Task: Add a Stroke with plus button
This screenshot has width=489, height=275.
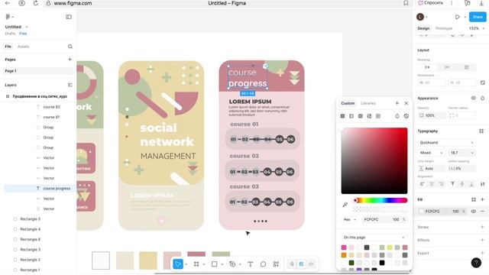Action: click(x=482, y=227)
